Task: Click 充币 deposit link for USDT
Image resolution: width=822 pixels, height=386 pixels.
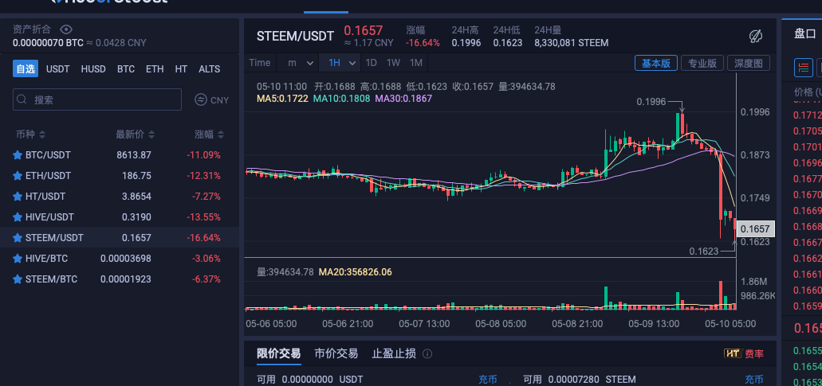Action: tap(487, 379)
